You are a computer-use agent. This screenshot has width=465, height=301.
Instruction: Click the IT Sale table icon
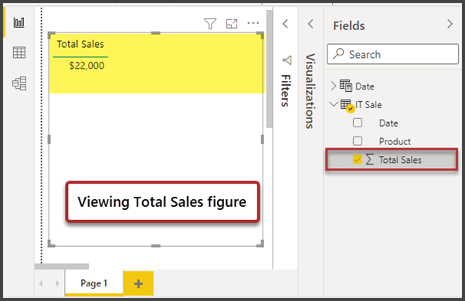click(x=348, y=106)
